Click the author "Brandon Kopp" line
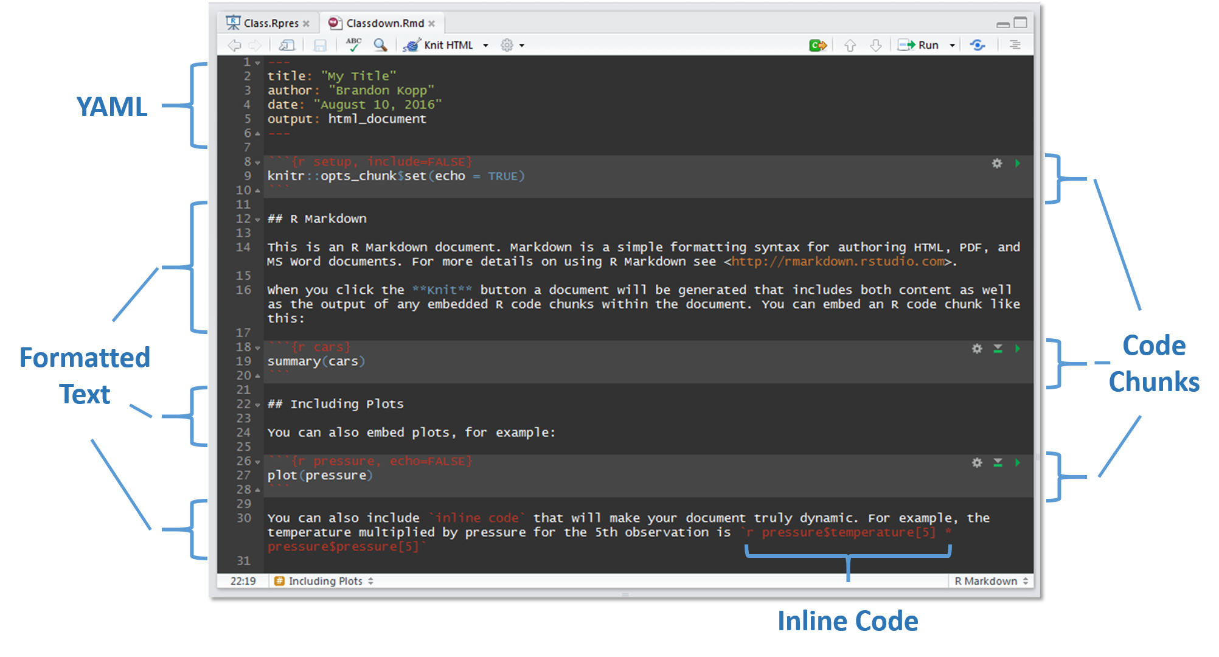The height and width of the screenshot is (657, 1219). tap(351, 90)
